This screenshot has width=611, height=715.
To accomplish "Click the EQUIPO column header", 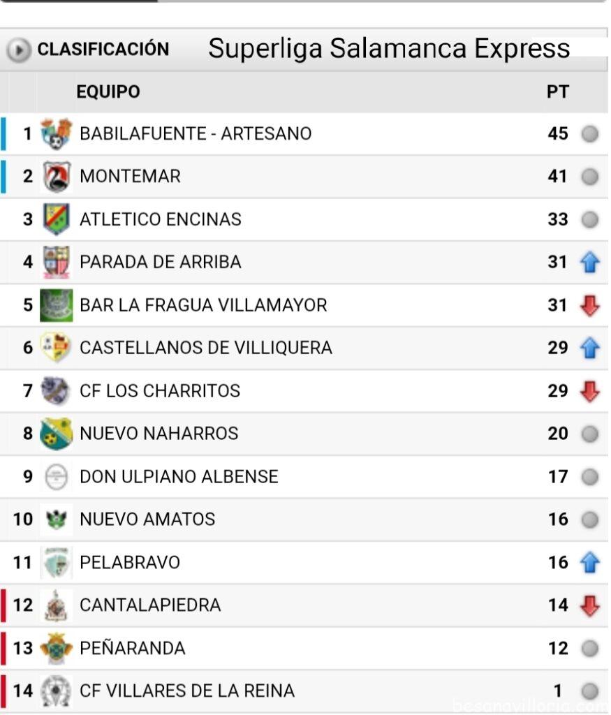I will point(108,91).
